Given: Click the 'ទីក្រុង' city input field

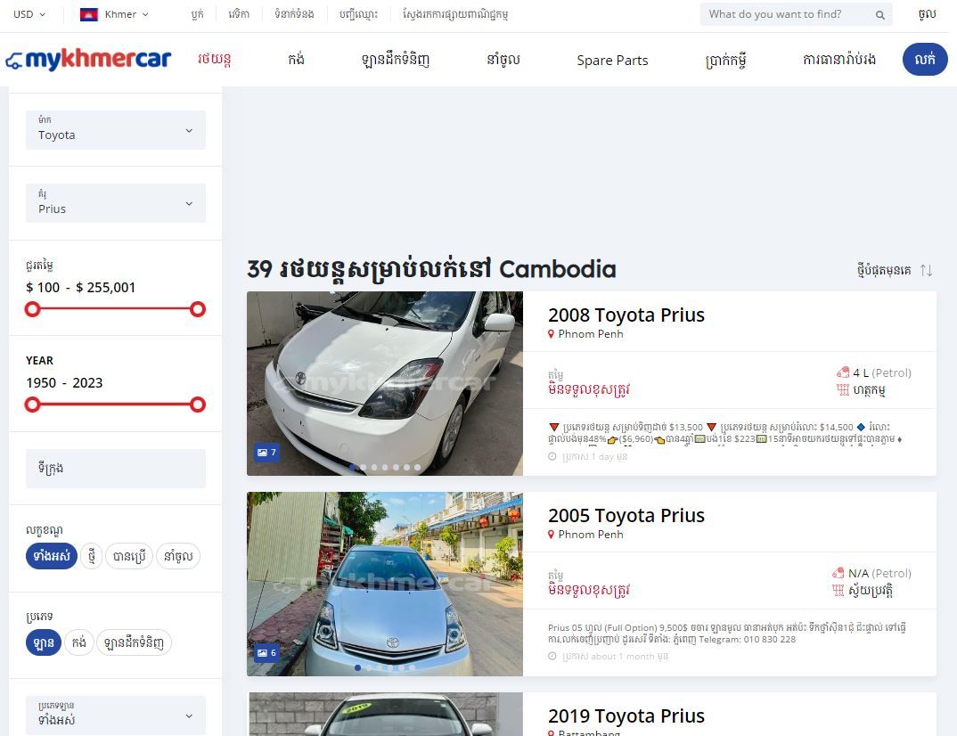Looking at the screenshot, I should coord(115,468).
